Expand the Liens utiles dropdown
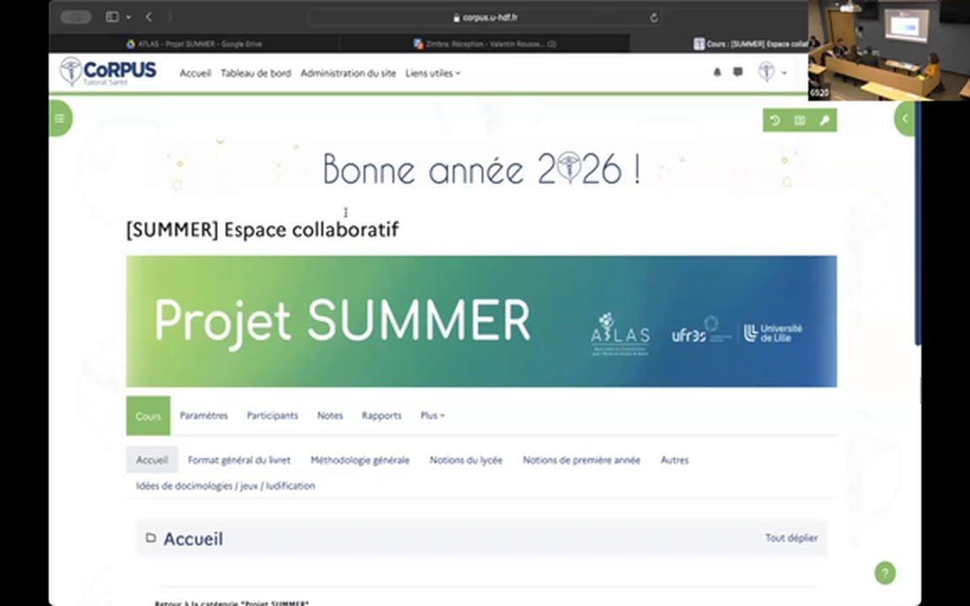970x606 pixels. pyautogui.click(x=433, y=73)
